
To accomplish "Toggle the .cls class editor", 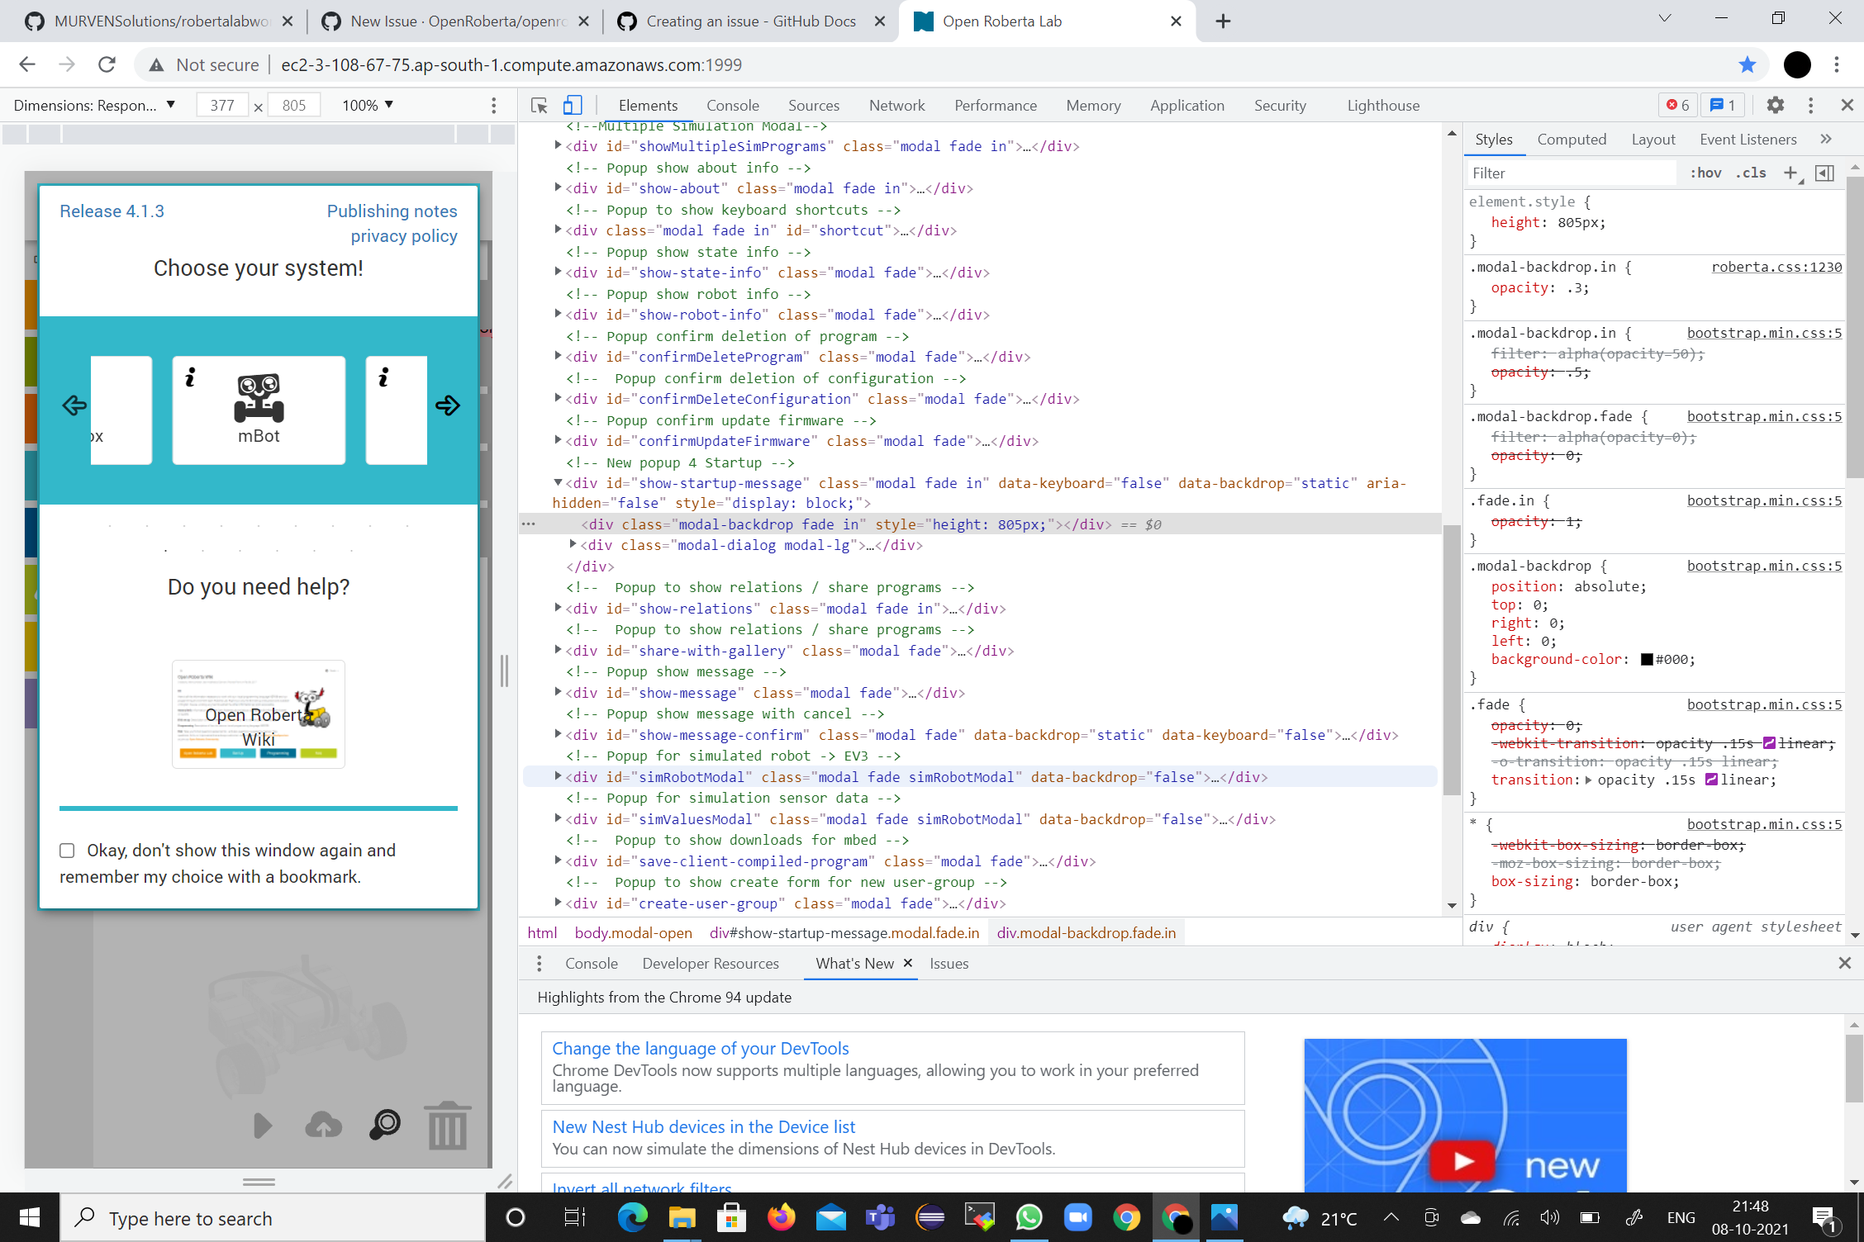I will coord(1752,173).
